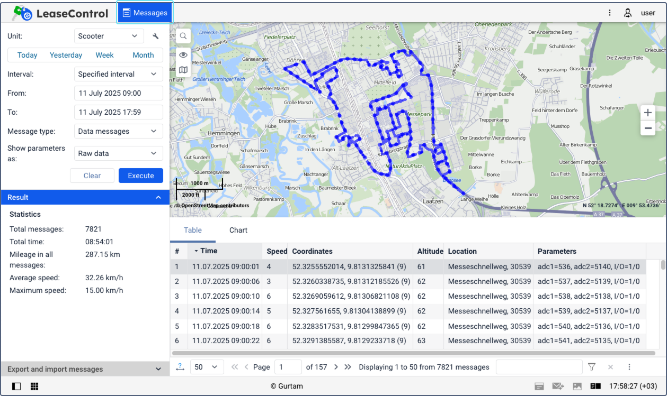This screenshot has width=667, height=396.
Task: Click the filter text field in table footer
Action: point(539,367)
